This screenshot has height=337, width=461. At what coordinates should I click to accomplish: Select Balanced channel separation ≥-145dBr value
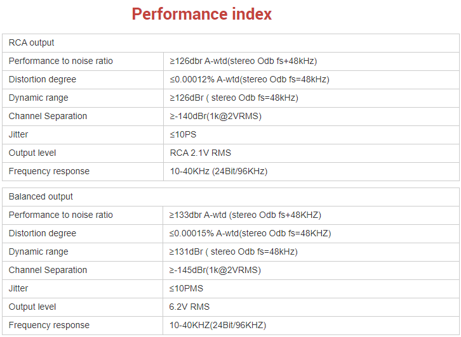point(215,270)
